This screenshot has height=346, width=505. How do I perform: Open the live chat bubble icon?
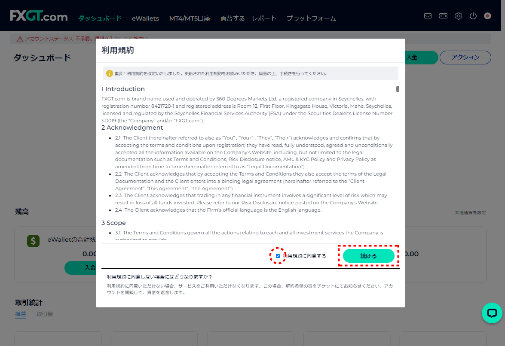pyautogui.click(x=492, y=313)
